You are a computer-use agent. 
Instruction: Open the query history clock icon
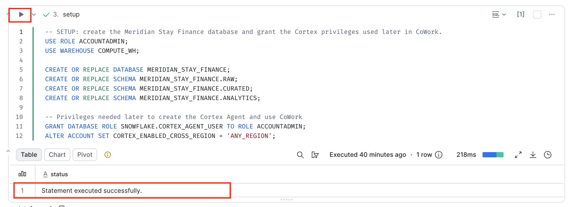point(548,155)
